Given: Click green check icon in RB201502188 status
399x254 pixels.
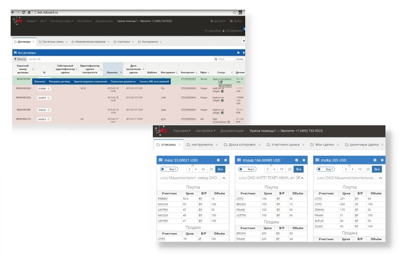Looking at the screenshot, I should pyautogui.click(x=222, y=113).
